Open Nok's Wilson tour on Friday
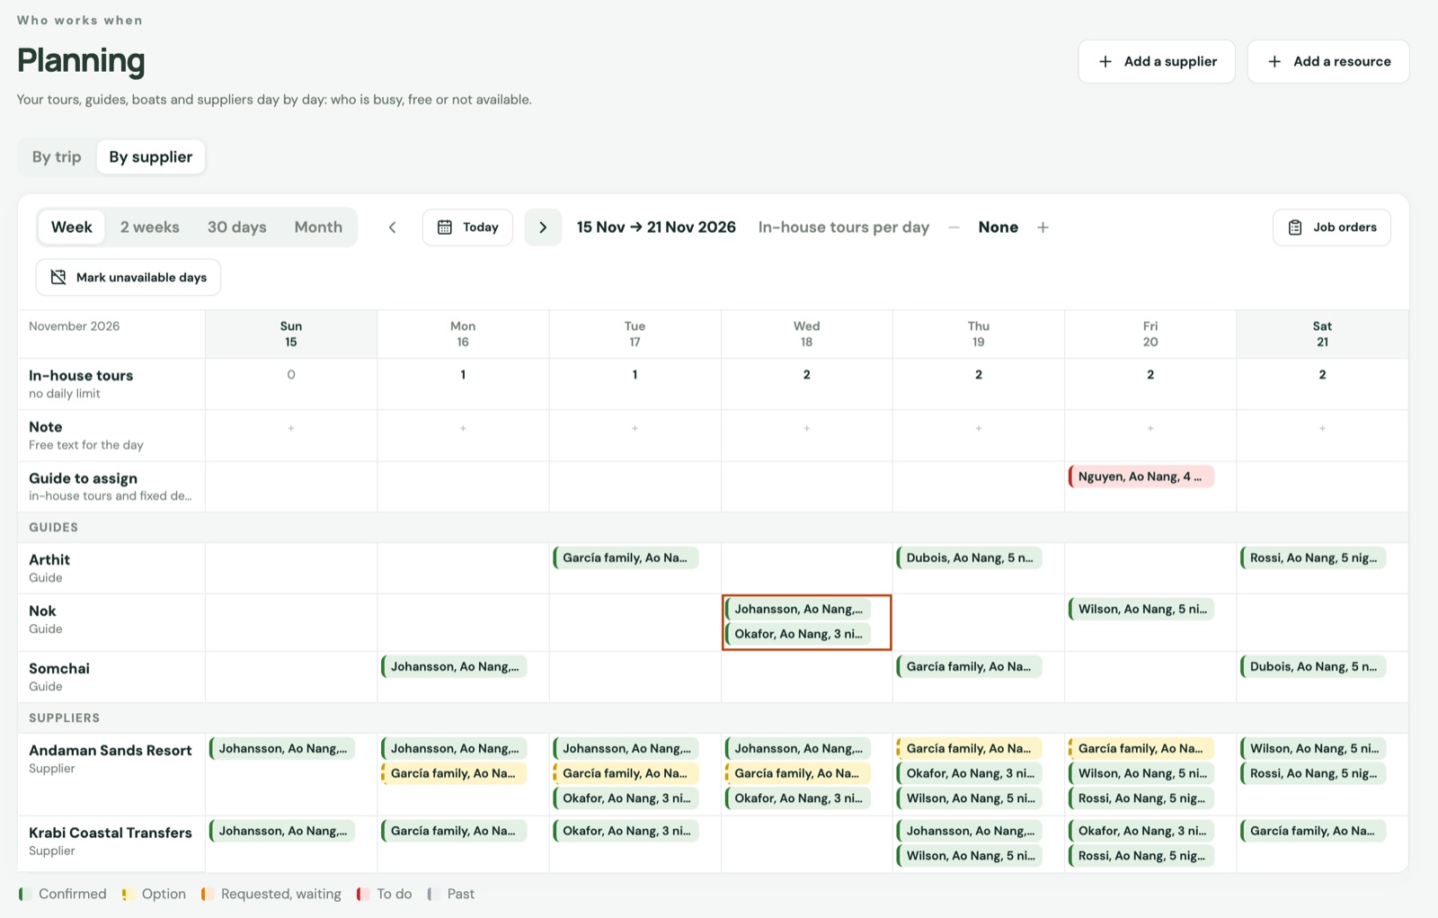Viewport: 1438px width, 918px height. point(1141,609)
